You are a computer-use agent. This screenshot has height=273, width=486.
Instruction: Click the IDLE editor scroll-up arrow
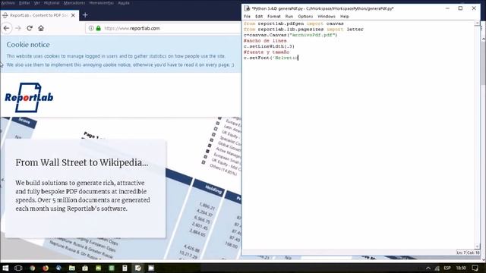click(x=477, y=24)
